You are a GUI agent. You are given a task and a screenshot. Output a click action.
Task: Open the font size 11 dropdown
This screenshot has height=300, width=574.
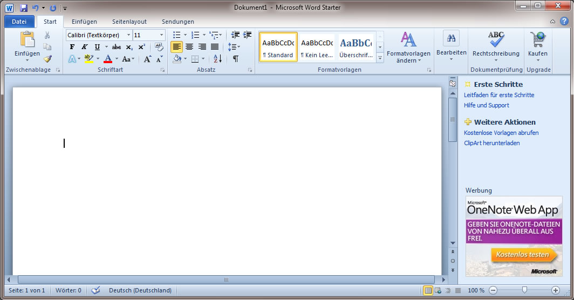click(x=161, y=35)
